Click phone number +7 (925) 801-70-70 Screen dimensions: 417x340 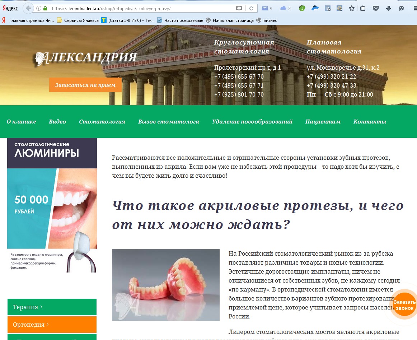239,95
